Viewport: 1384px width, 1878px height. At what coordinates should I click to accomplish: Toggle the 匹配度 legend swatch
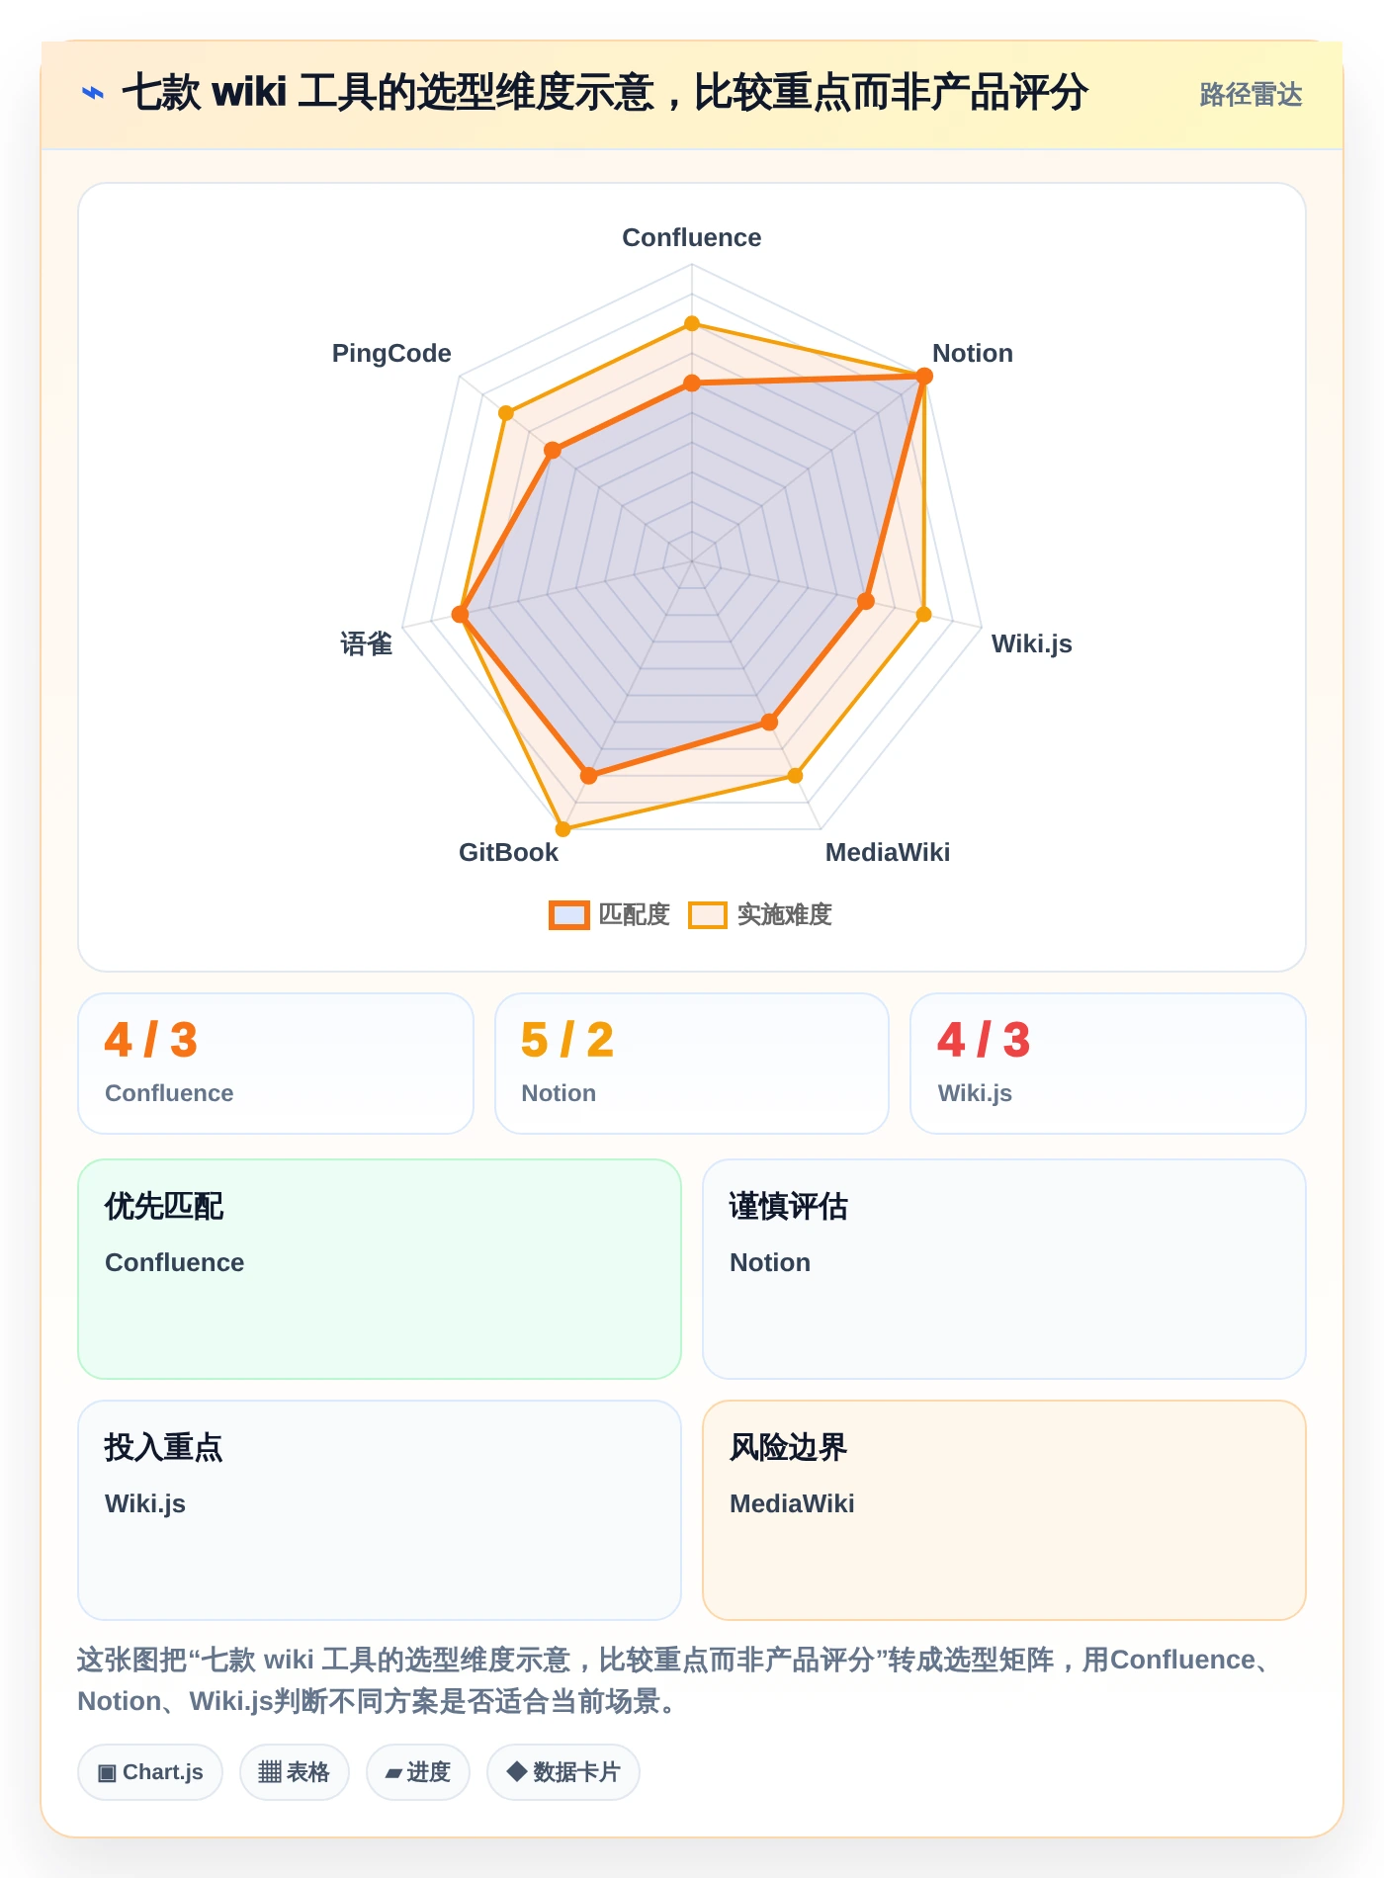tap(569, 915)
